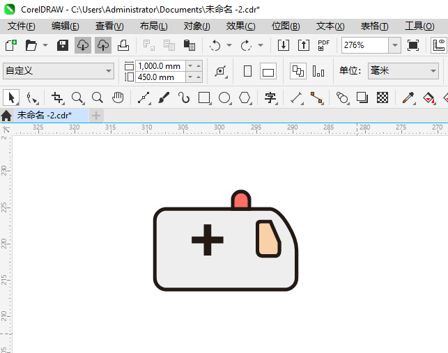Select the Artistic Media brush tool
The image size is (448, 353).
[164, 97]
